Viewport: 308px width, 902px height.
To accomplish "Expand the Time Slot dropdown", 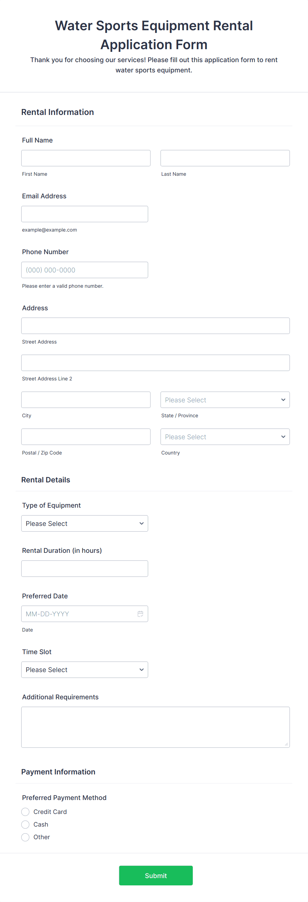I will click(84, 669).
